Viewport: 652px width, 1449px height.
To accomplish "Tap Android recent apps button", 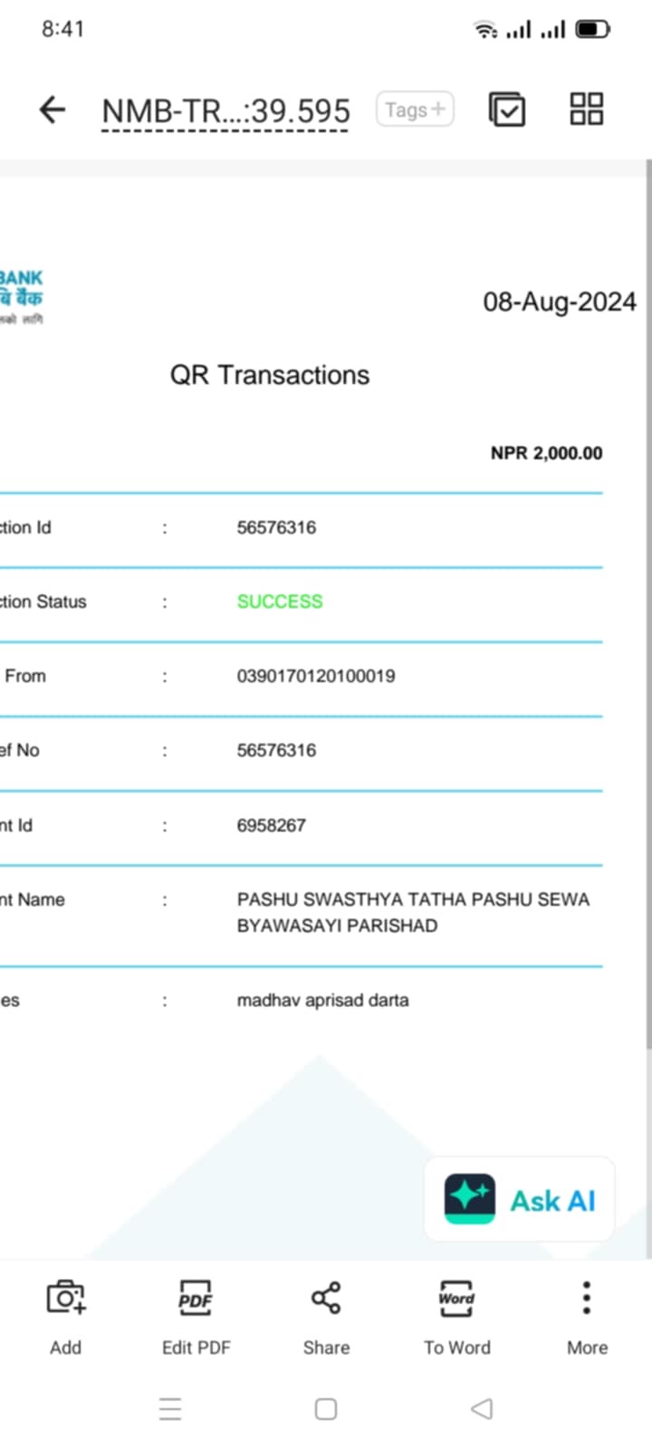I will pyautogui.click(x=170, y=1409).
